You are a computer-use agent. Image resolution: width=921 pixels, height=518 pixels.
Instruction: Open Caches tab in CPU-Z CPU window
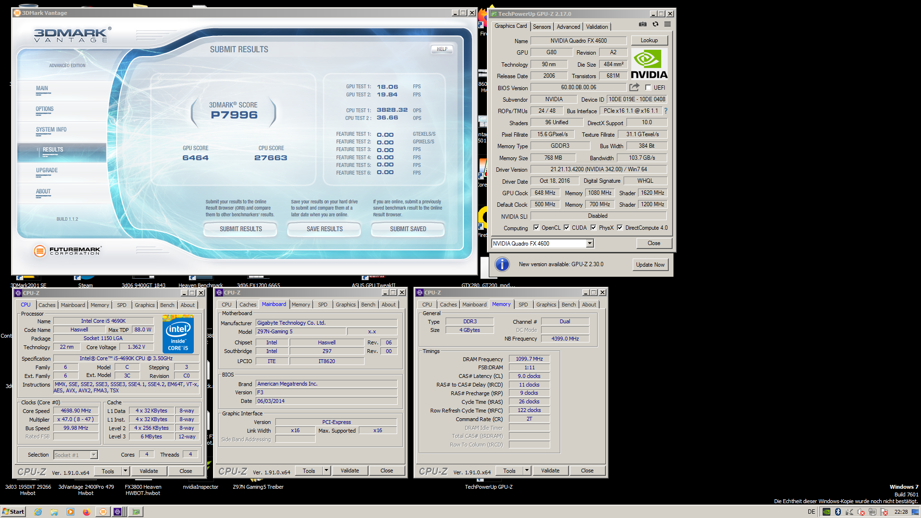click(x=47, y=305)
